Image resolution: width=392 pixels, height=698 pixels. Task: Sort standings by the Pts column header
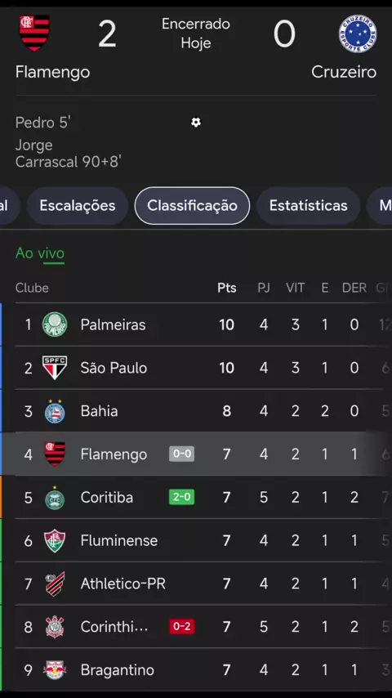(x=227, y=288)
